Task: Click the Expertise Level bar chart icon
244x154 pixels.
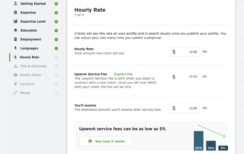Action: [15, 21]
